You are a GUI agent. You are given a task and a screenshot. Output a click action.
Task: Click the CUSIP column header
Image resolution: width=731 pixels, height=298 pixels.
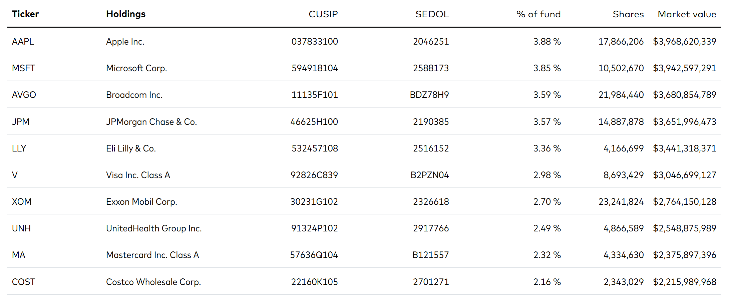click(323, 14)
